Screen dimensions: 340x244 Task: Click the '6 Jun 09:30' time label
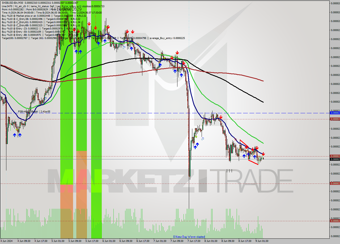tap(126, 241)
